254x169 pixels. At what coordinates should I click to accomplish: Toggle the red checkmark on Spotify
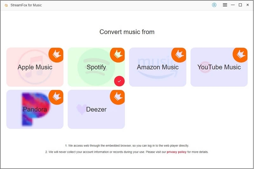click(119, 81)
